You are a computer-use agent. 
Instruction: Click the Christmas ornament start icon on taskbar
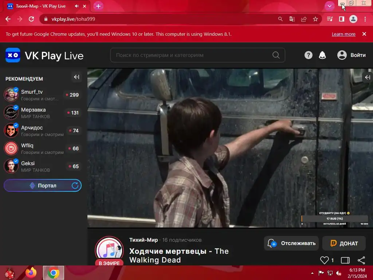click(9, 273)
